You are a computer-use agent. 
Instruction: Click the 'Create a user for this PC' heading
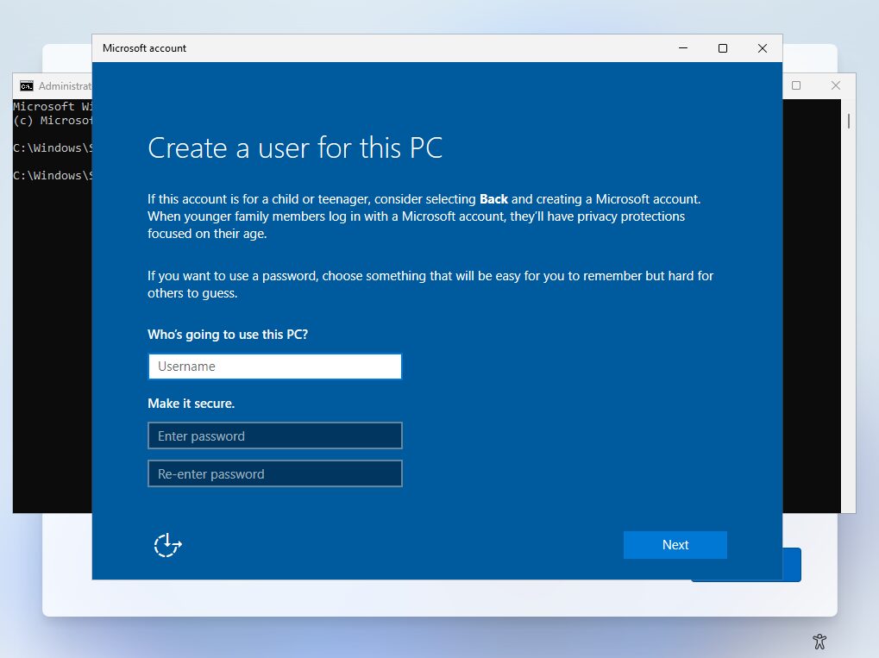click(x=295, y=148)
